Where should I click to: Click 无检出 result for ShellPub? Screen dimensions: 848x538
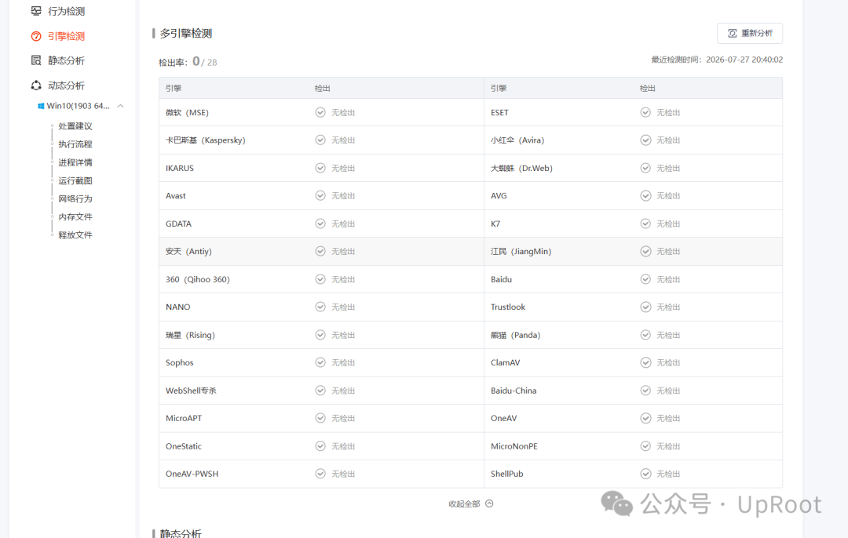[668, 474]
